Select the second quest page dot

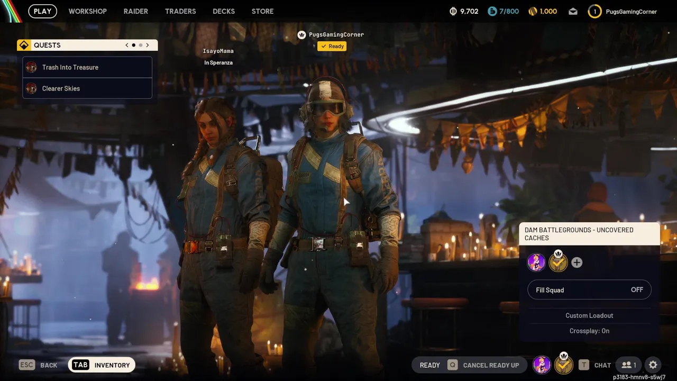141,45
